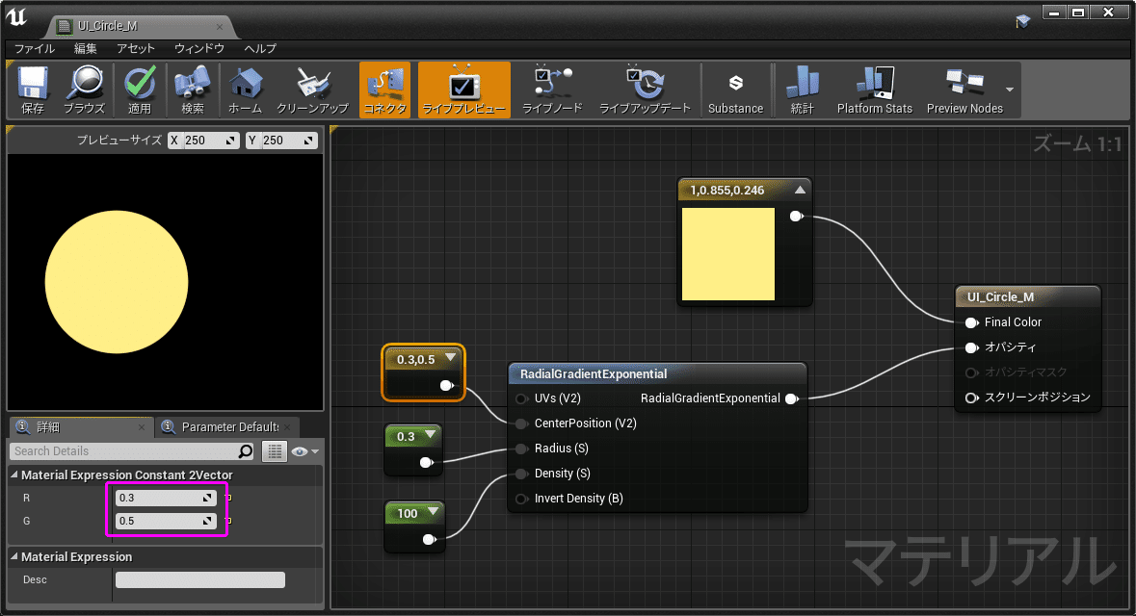Click the Search Details field
Viewport: 1136px width, 616px height.
pyautogui.click(x=133, y=451)
